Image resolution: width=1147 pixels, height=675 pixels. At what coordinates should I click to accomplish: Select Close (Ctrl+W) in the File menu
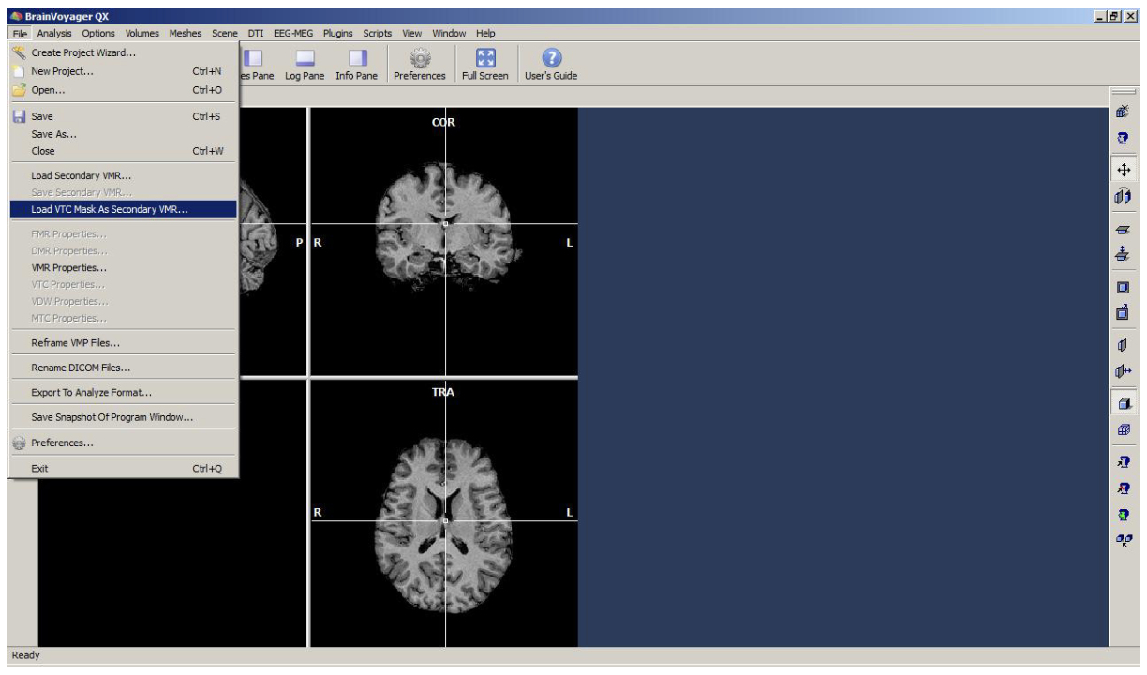tap(124, 150)
